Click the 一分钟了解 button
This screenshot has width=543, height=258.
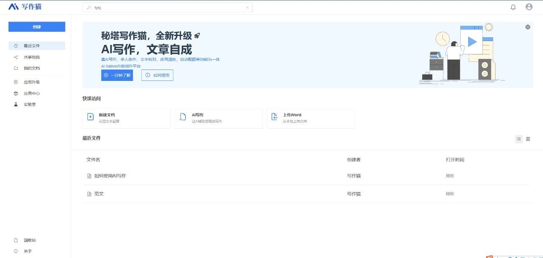click(117, 75)
